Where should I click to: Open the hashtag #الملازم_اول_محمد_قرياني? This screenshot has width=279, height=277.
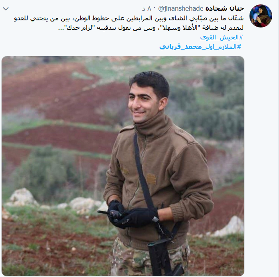pos(200,47)
